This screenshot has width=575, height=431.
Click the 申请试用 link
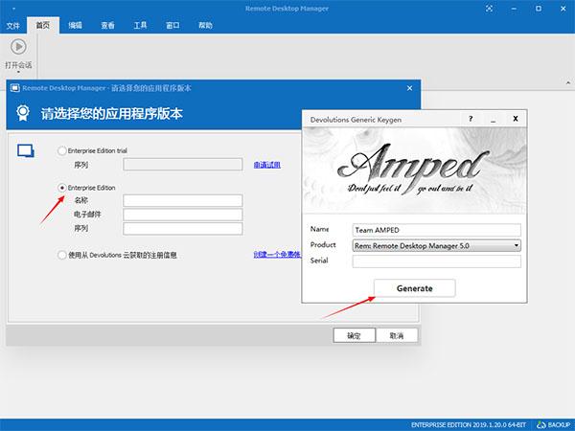coord(267,165)
